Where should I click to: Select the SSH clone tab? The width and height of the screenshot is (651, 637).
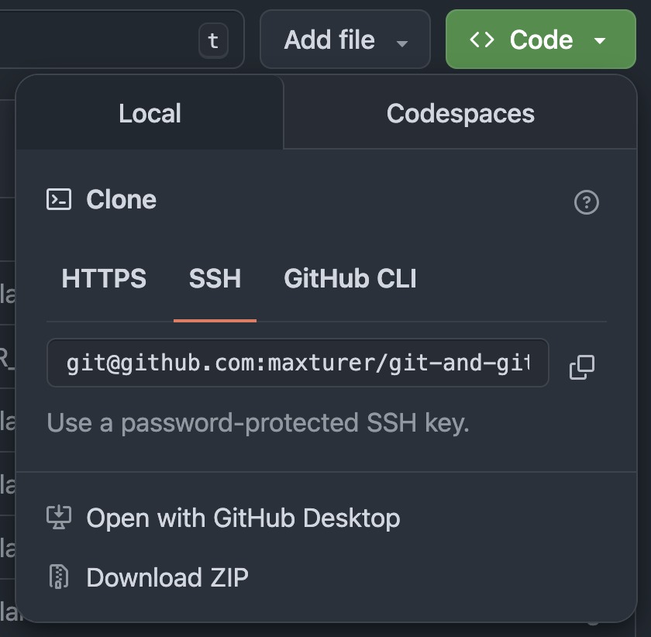[215, 278]
